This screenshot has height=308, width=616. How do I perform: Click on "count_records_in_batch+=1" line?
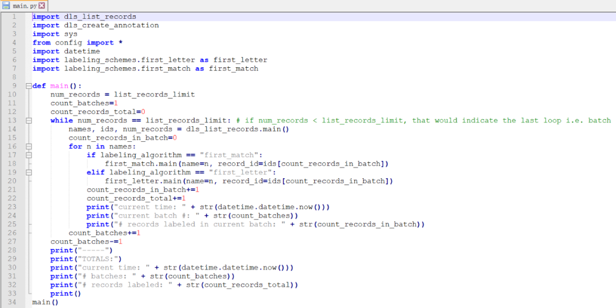pyautogui.click(x=143, y=190)
